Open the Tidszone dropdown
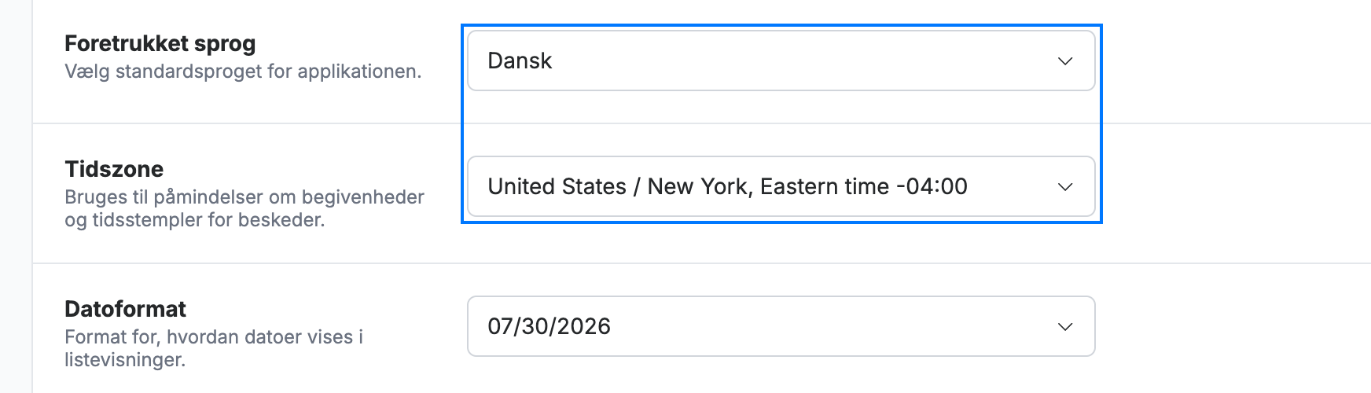Viewport: 1371px width, 393px height. tap(781, 186)
